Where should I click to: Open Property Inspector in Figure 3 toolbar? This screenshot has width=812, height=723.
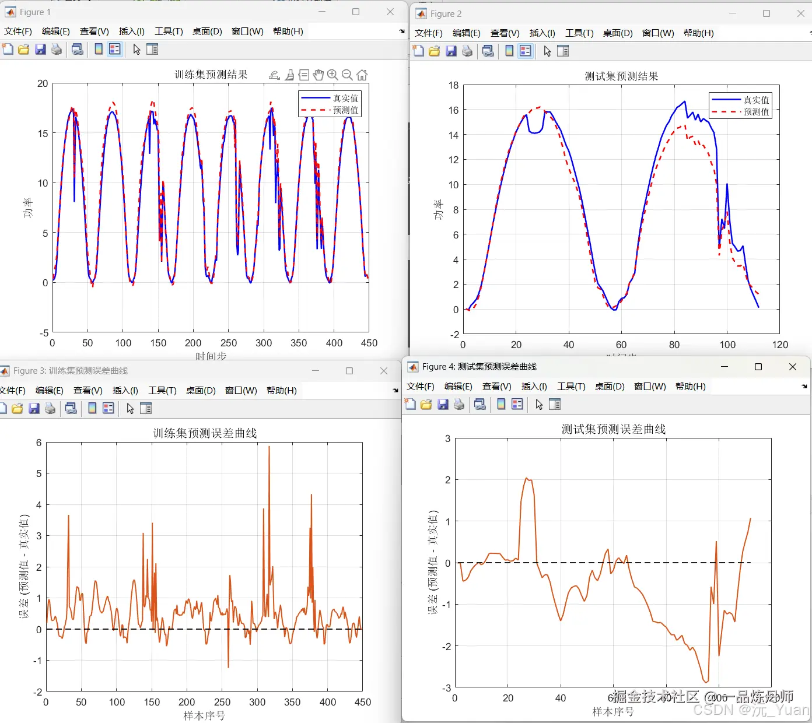(x=146, y=409)
